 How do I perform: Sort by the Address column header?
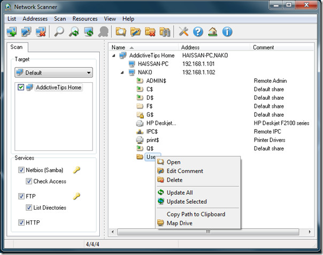(214, 47)
